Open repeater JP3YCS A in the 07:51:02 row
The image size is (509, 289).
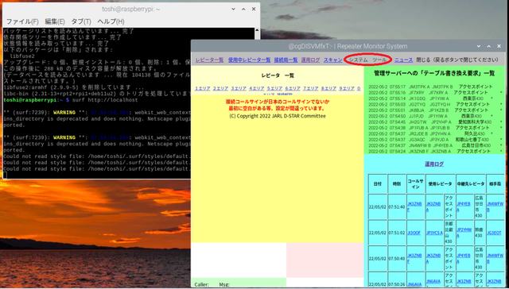[x=434, y=233]
